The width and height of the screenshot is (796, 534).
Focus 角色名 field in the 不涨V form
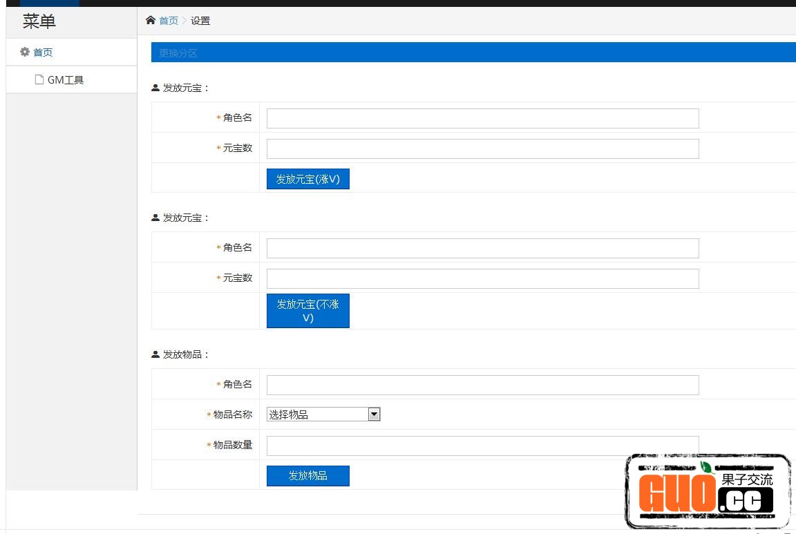(x=482, y=248)
